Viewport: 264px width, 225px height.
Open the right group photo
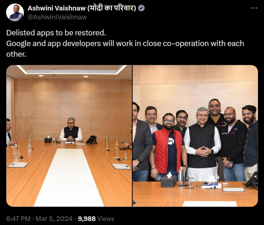coord(195,136)
